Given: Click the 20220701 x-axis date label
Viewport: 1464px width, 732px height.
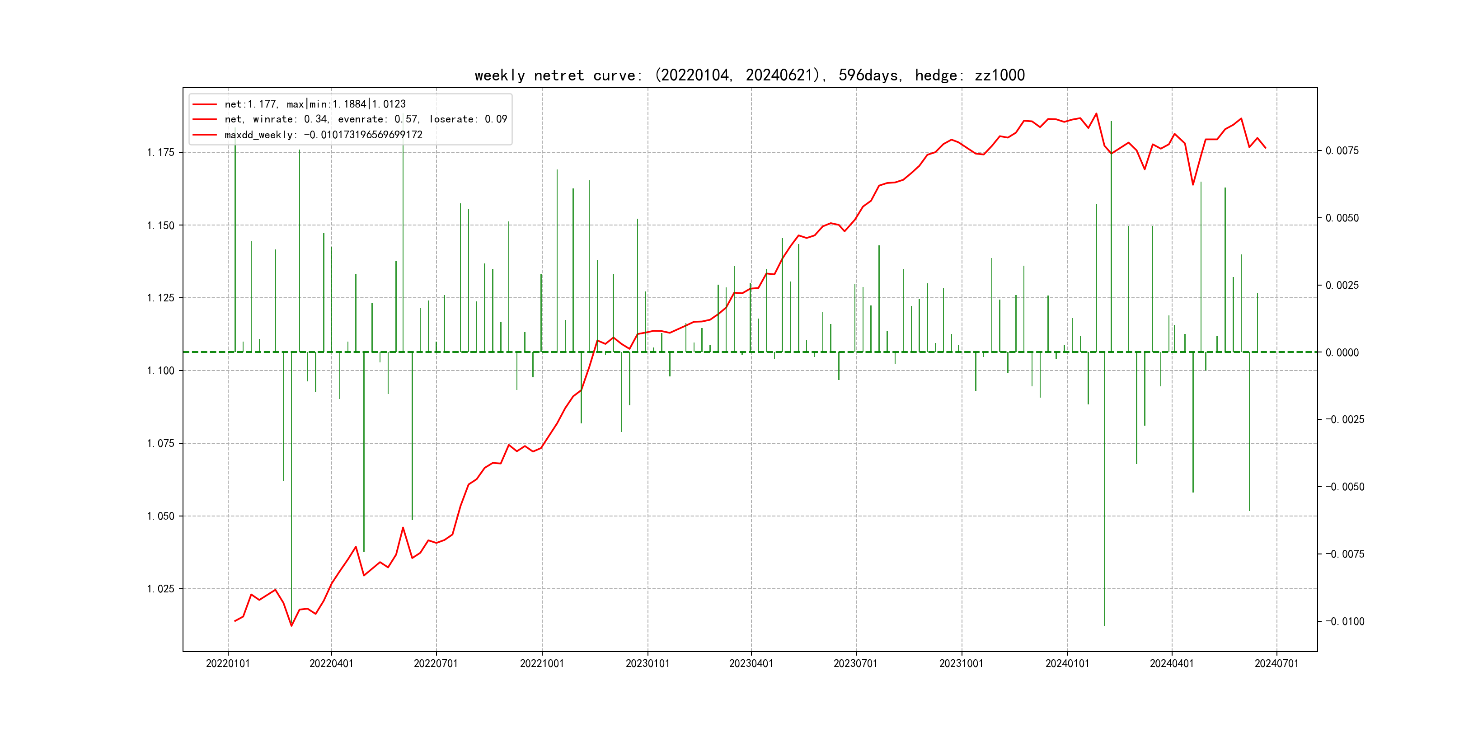Looking at the screenshot, I should click(436, 664).
